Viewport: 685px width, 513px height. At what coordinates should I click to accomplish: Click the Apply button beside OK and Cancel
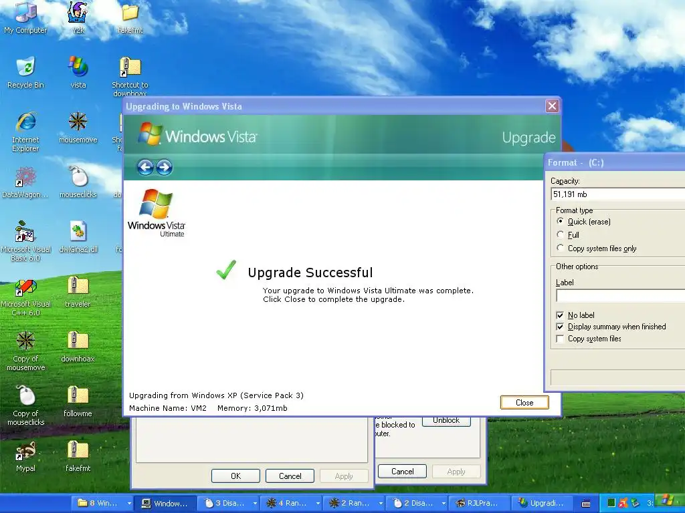point(344,476)
